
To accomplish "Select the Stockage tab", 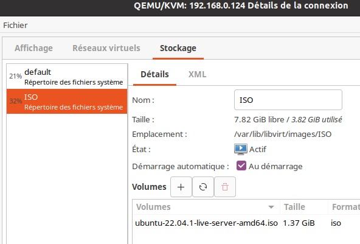I will coord(178,48).
